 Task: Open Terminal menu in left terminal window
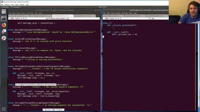pyautogui.click(x=30, y=13)
